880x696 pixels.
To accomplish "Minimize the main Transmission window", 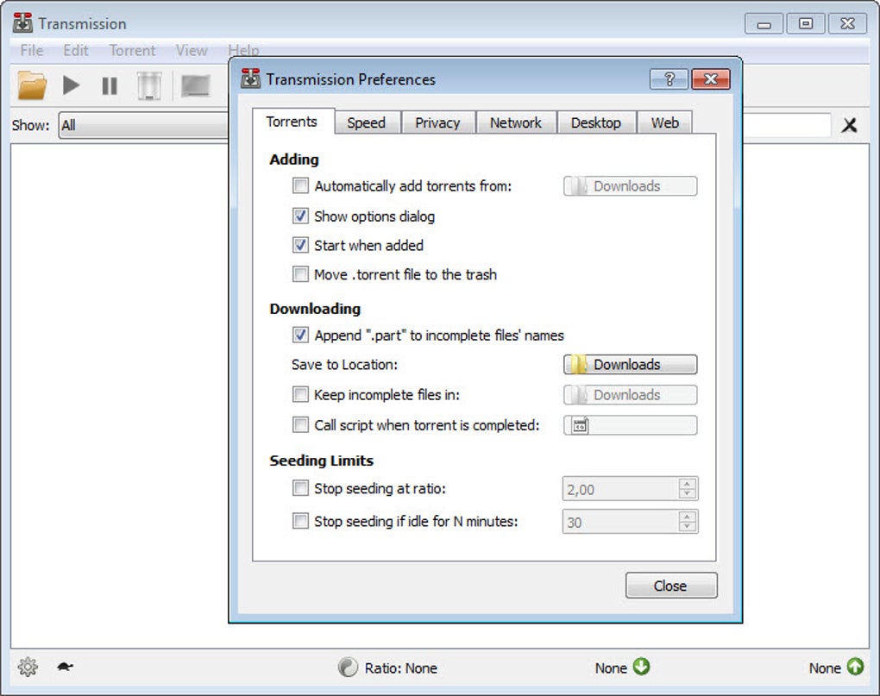I will coord(764,24).
